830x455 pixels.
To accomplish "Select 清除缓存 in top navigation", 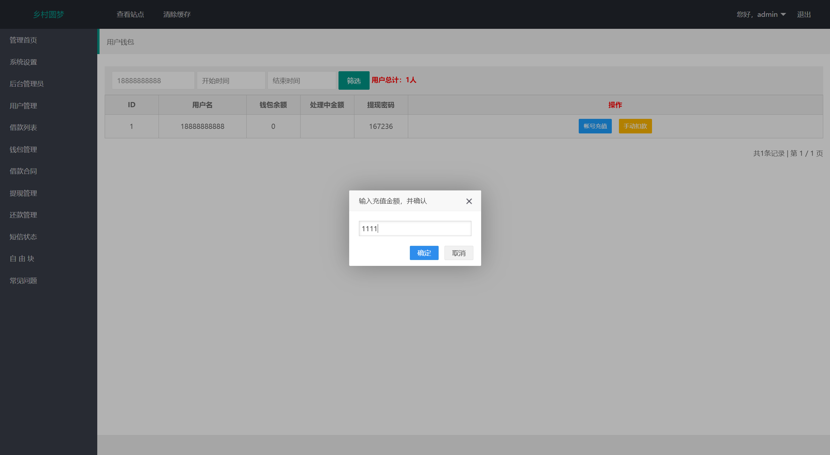I will (177, 15).
